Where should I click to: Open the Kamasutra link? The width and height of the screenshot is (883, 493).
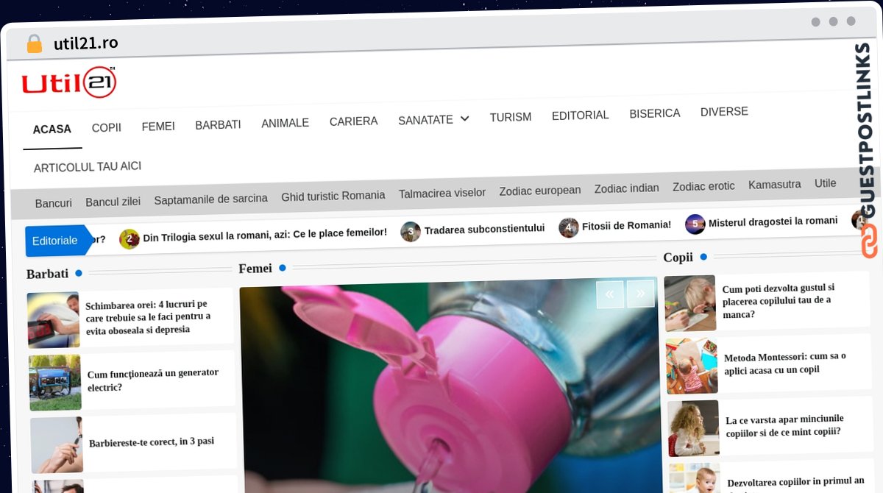[775, 185]
